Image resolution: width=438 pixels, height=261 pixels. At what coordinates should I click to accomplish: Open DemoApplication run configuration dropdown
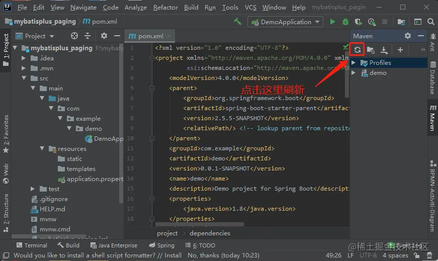[285, 22]
